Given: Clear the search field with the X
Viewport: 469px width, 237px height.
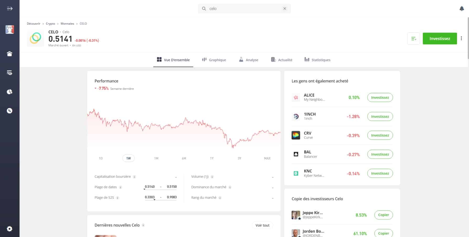Looking at the screenshot, I should [285, 9].
